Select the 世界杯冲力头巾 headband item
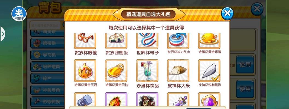Viewport: 289px width, 109px height. [178, 41]
